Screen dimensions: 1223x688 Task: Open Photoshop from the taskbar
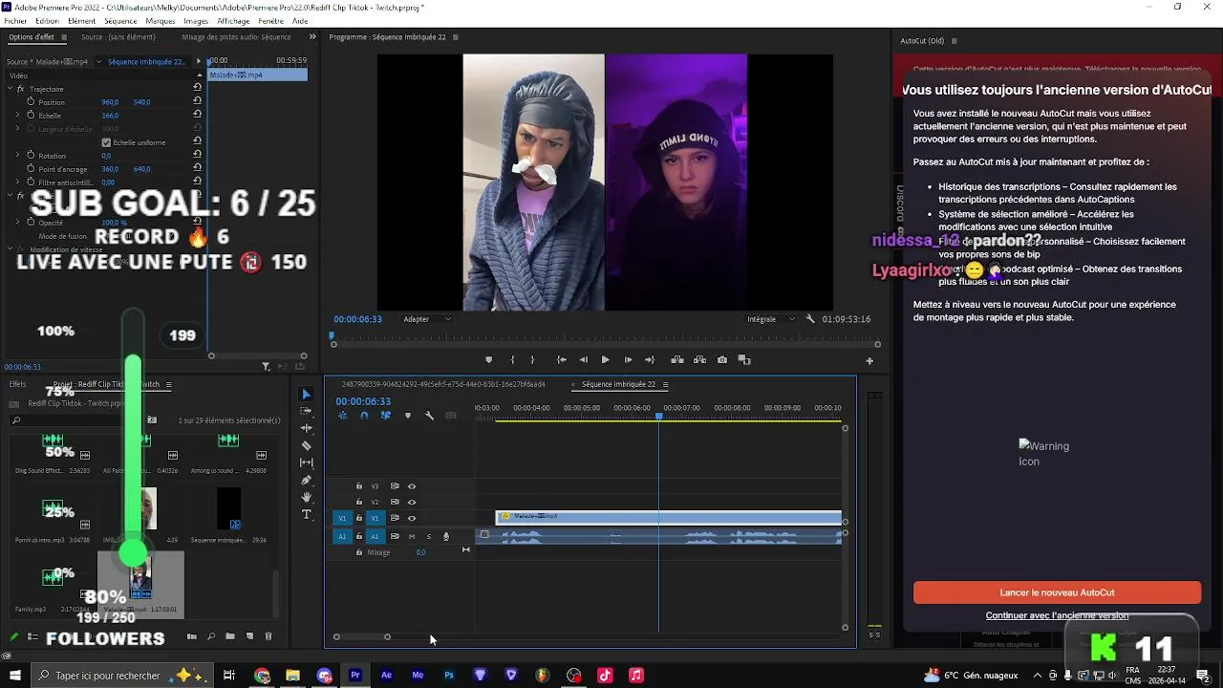(x=449, y=676)
